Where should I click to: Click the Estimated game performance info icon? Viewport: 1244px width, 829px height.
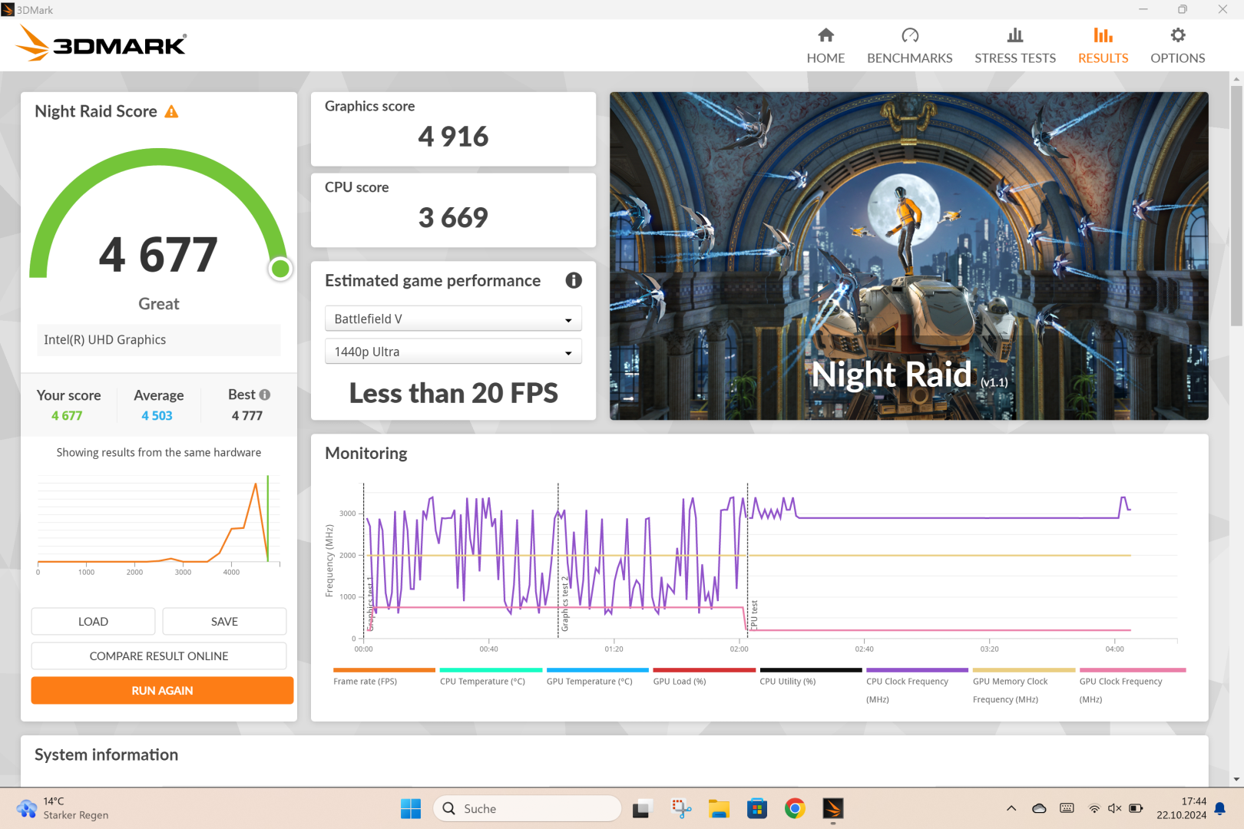pyautogui.click(x=574, y=280)
